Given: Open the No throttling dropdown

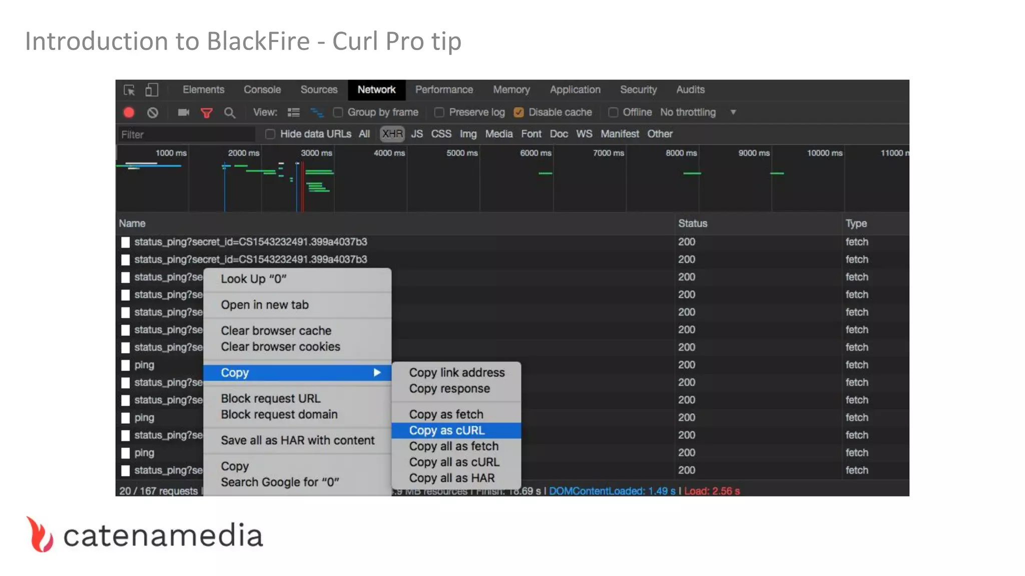Looking at the screenshot, I should click(698, 112).
